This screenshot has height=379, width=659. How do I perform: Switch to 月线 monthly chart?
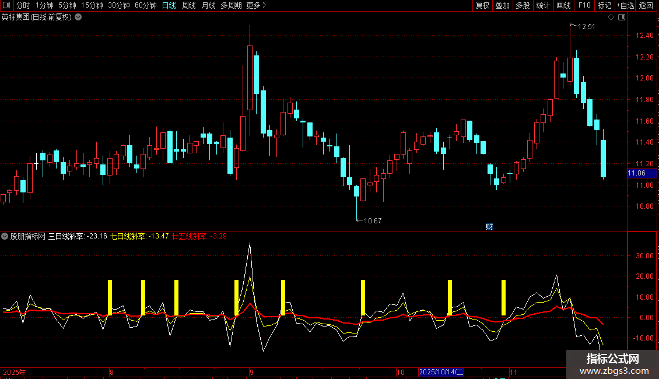tap(208, 5)
